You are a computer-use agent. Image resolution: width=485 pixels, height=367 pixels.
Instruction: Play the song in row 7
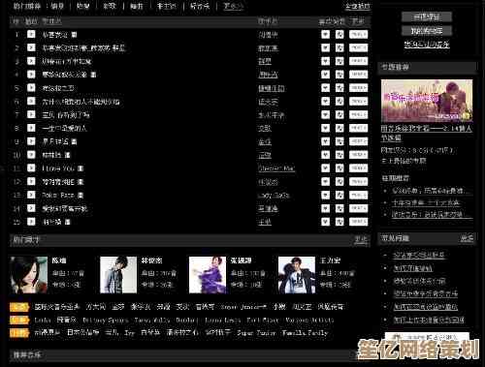click(31, 114)
